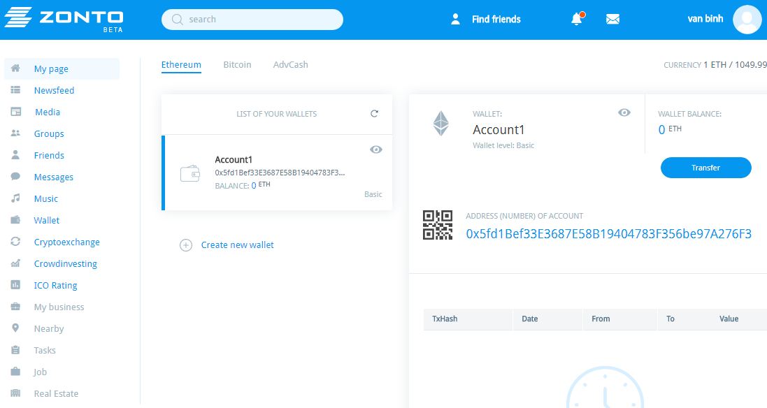Click the Zonto logo

coord(64,20)
